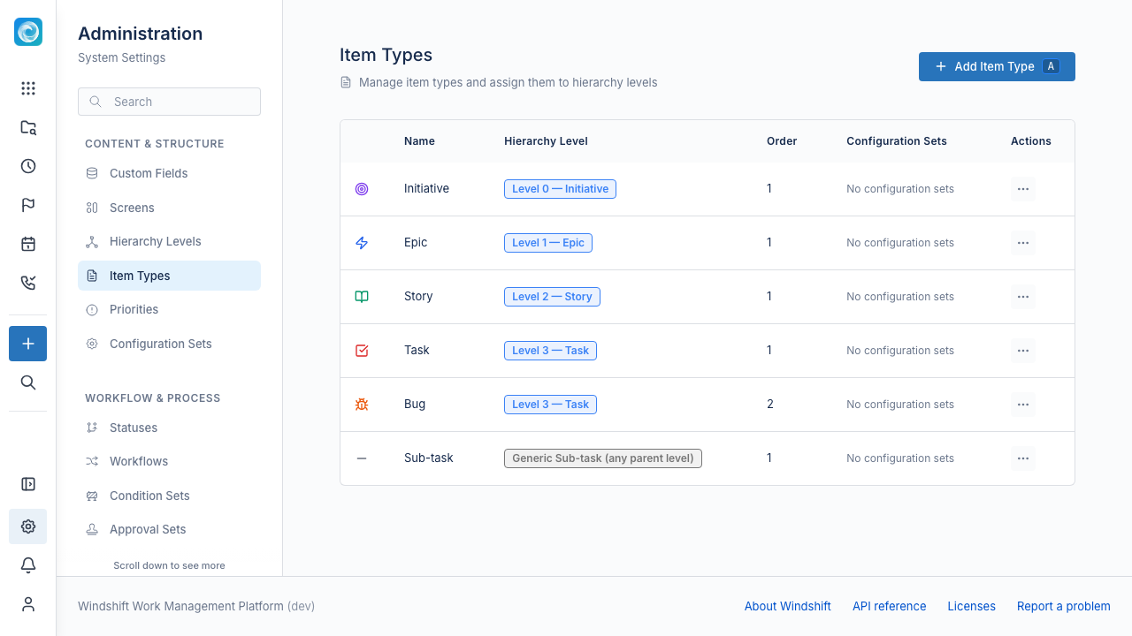The height and width of the screenshot is (636, 1132).
Task: Open actions menu for the Initiative row
Action: [x=1023, y=189]
